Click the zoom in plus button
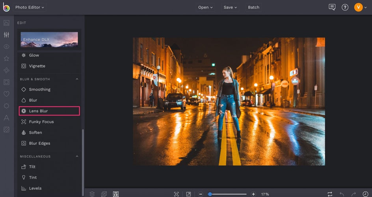This screenshot has width=372, height=197. [x=253, y=194]
